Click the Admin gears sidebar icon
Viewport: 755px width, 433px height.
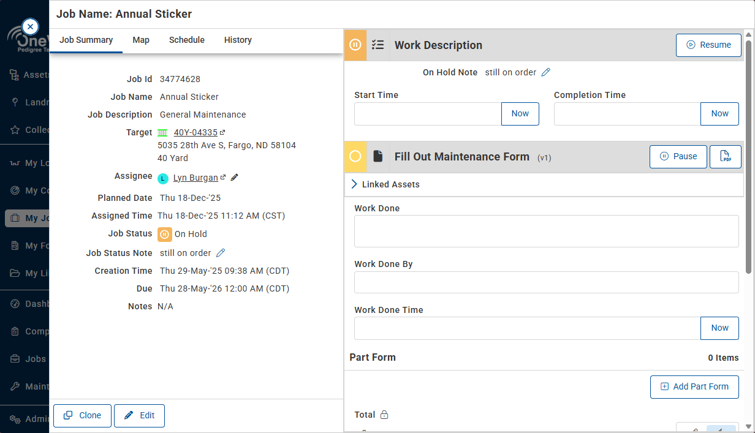point(15,420)
